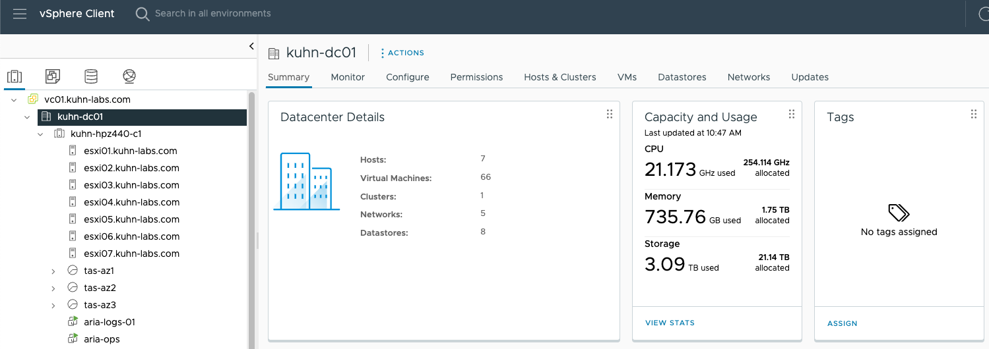
Task: Click the datacenter icon beside kuhn-dc01 in tree
Action: pyautogui.click(x=46, y=117)
